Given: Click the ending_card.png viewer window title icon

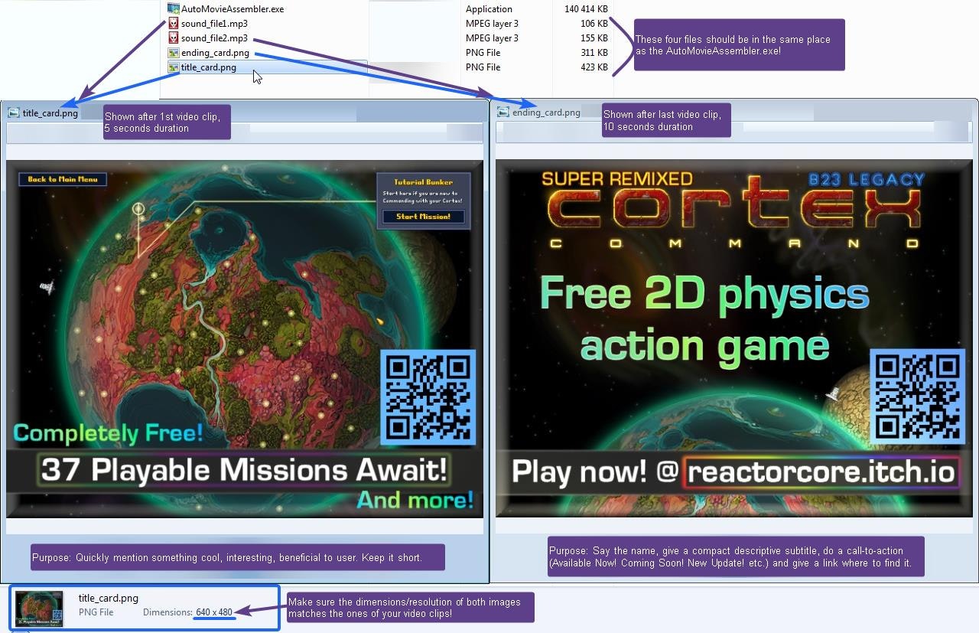Looking at the screenshot, I should click(503, 112).
